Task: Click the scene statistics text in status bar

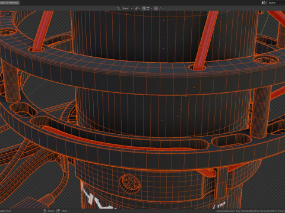Action: (251, 211)
